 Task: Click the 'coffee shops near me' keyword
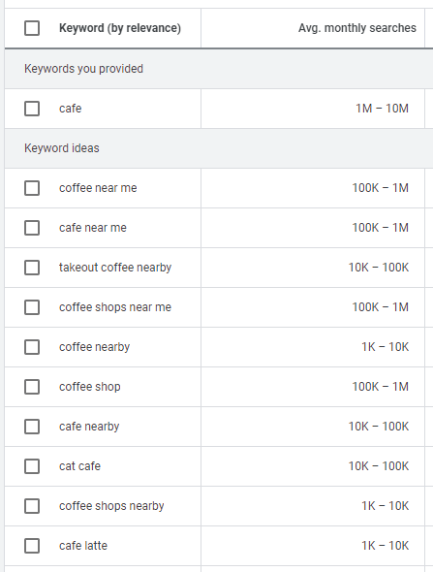(x=115, y=307)
